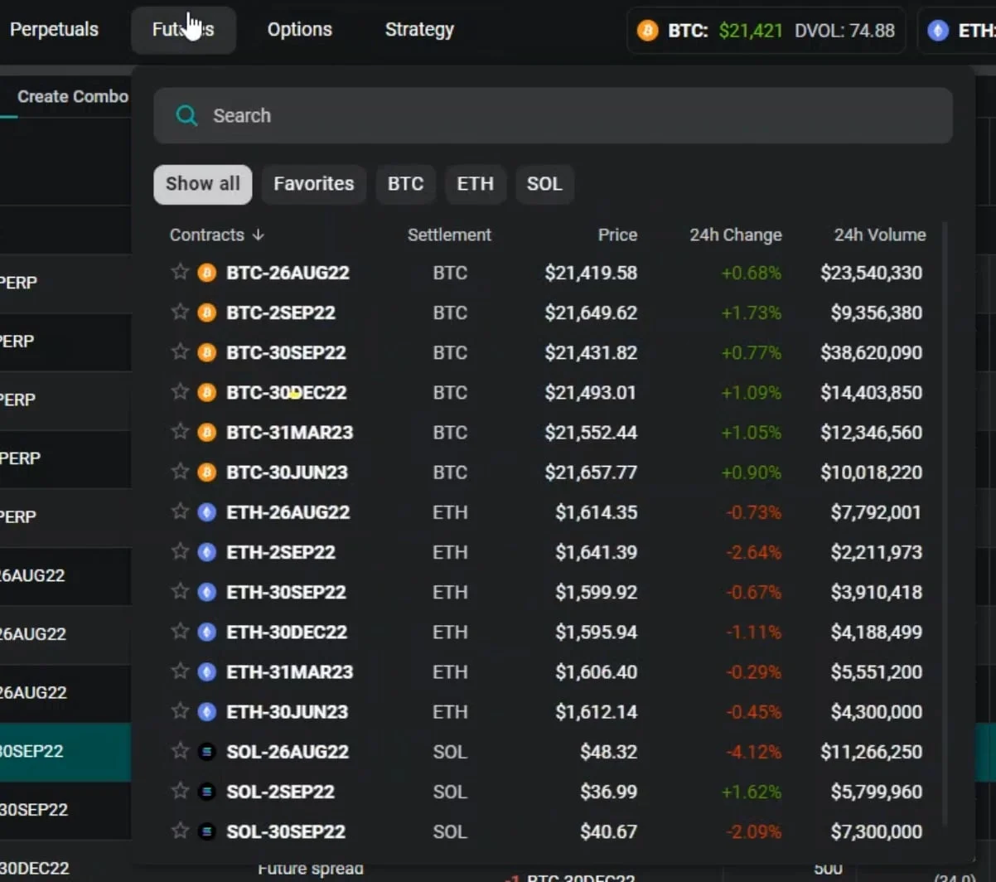Click the $36.99 price cell
The image size is (996, 882).
pyautogui.click(x=609, y=792)
